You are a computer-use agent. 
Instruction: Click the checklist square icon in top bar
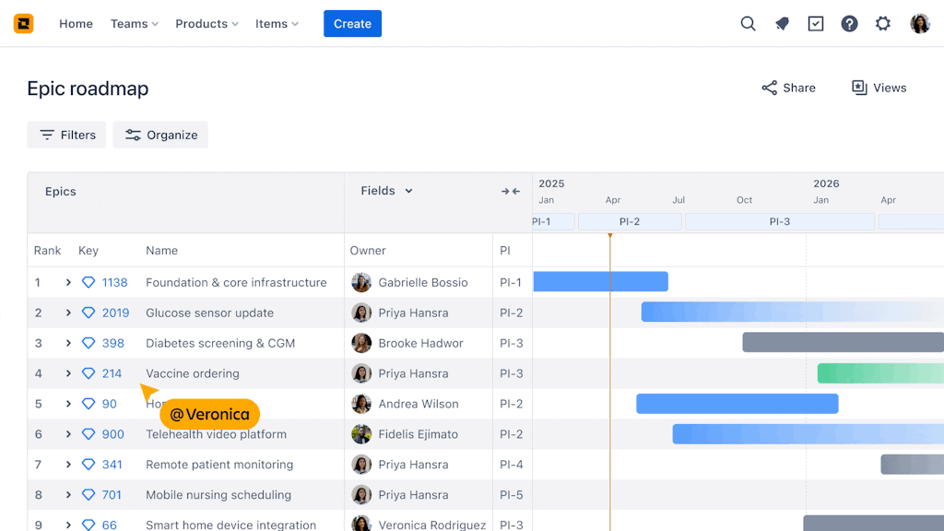click(815, 23)
